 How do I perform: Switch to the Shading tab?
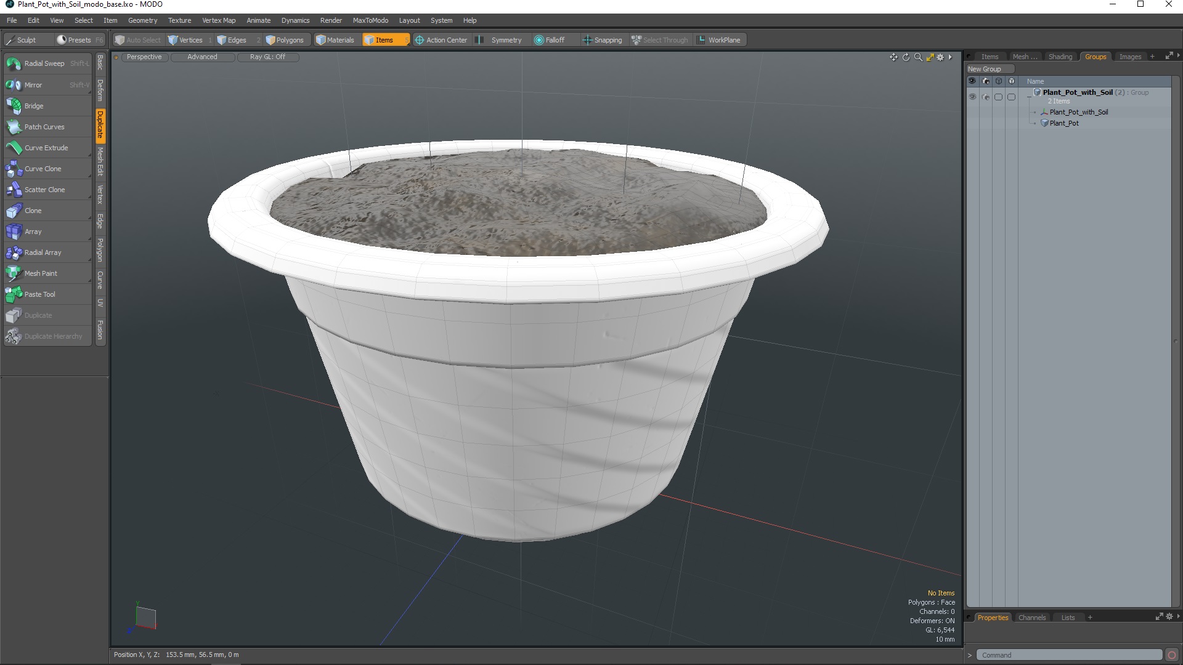(1060, 57)
